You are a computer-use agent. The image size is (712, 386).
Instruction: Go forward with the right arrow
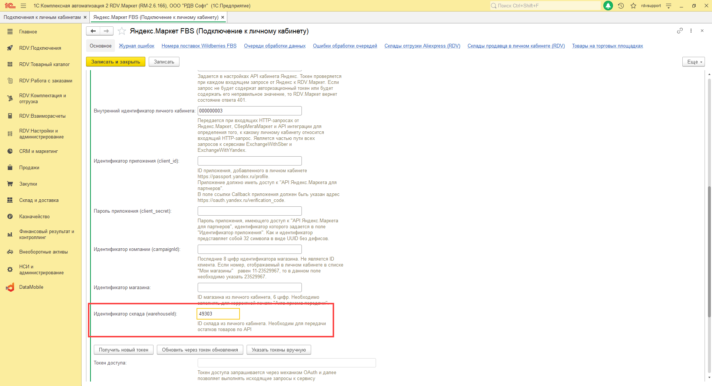point(106,31)
